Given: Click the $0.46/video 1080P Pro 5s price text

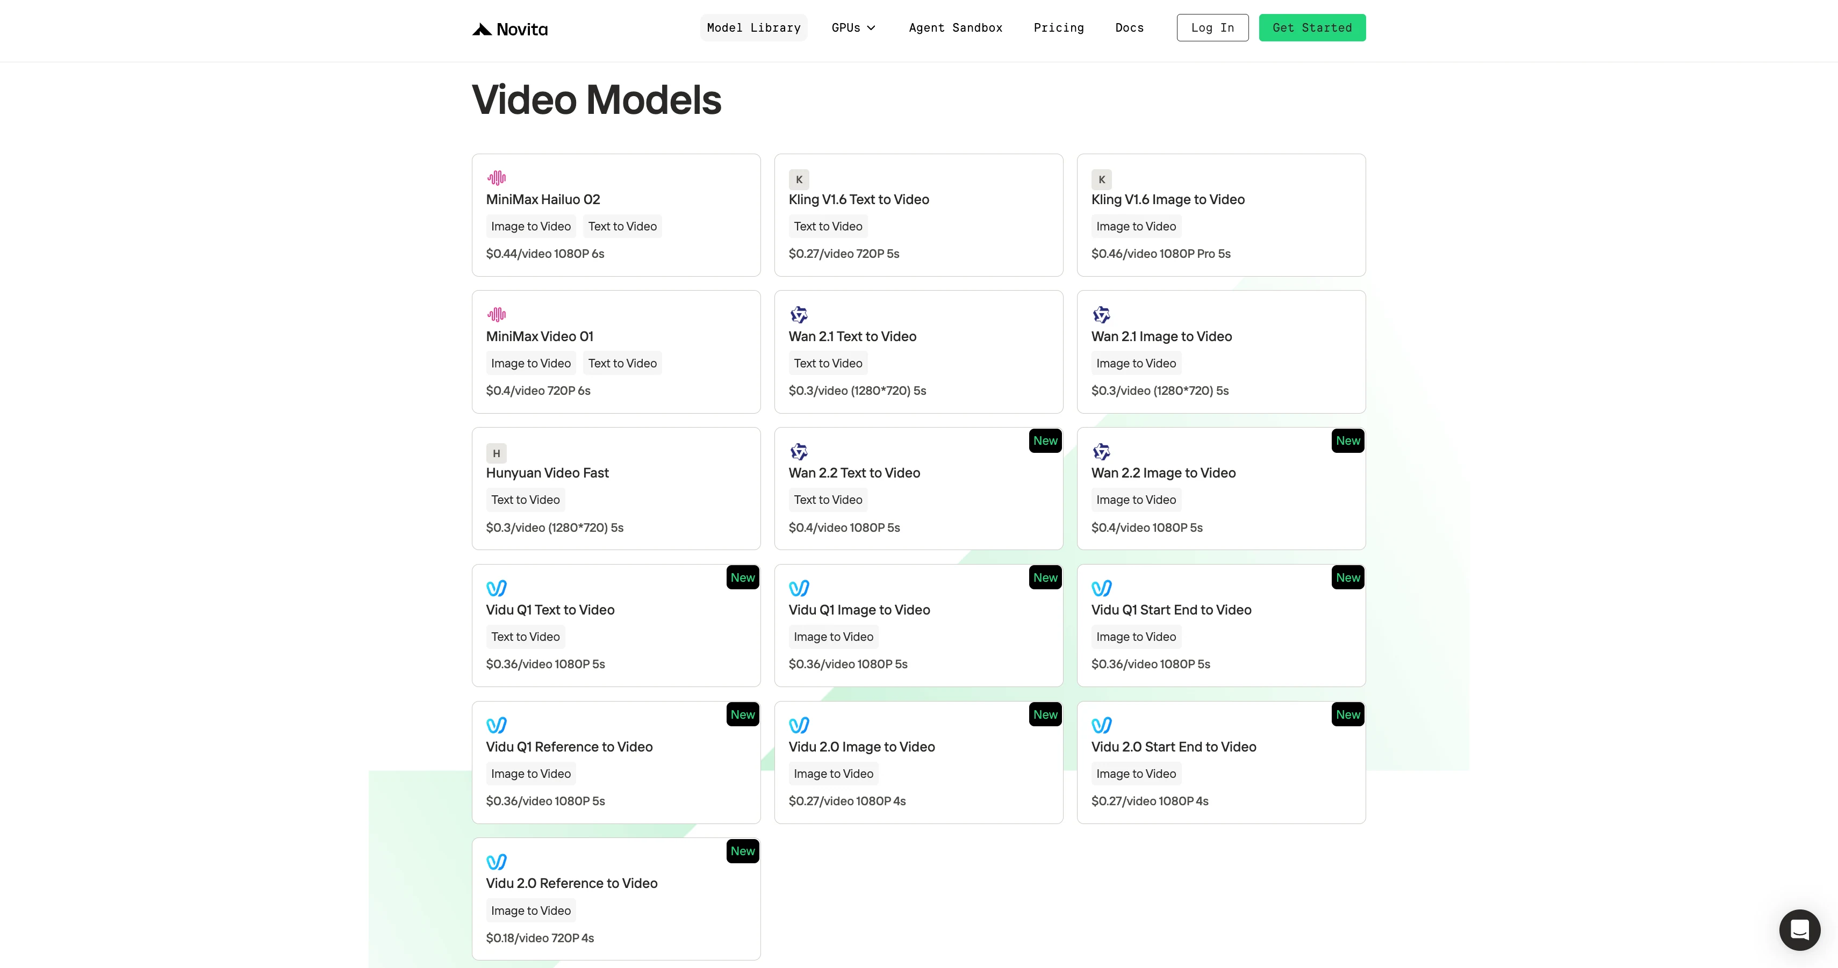Looking at the screenshot, I should pos(1161,254).
